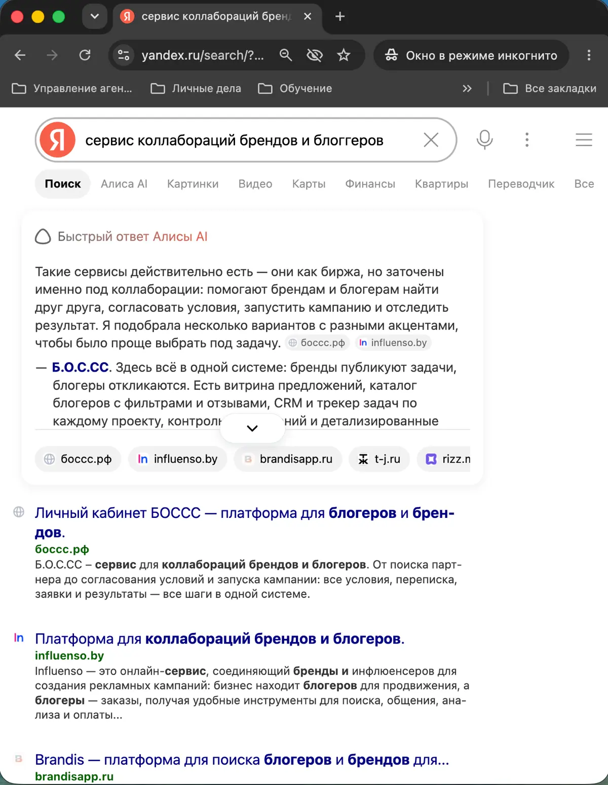The image size is (608, 785).
Task: Open the Обучение bookmark folder
Action: pyautogui.click(x=295, y=89)
